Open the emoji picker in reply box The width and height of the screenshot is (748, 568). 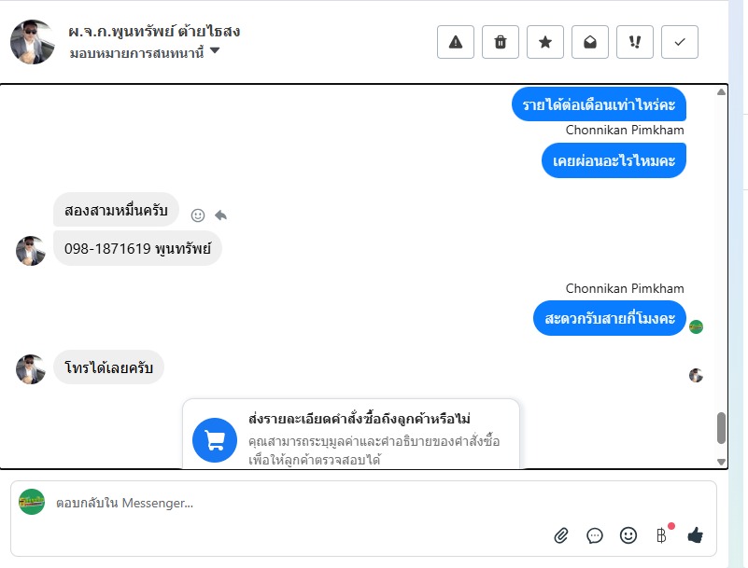[x=628, y=535]
